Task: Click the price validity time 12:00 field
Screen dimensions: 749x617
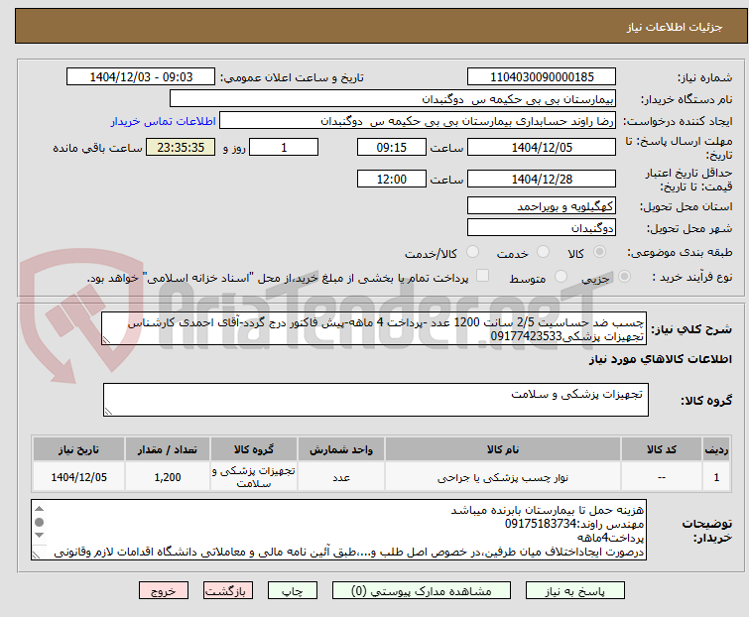Action: tap(391, 180)
